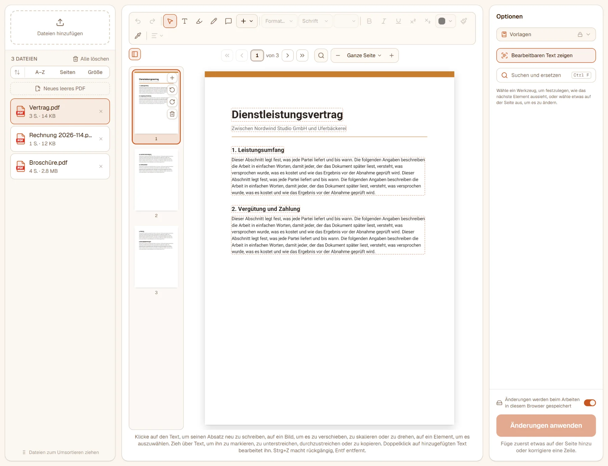Image resolution: width=608 pixels, height=466 pixels.
Task: Click the Dienstleistungsvertrag heading text
Action: click(287, 115)
